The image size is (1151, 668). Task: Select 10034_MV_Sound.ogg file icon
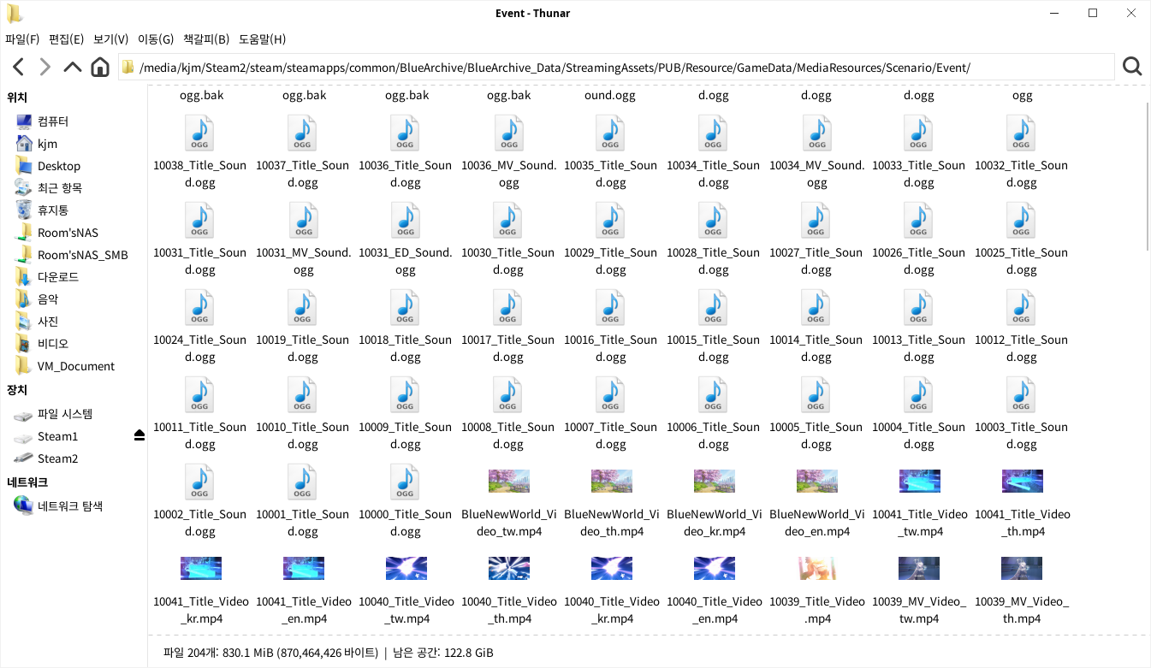(816, 133)
